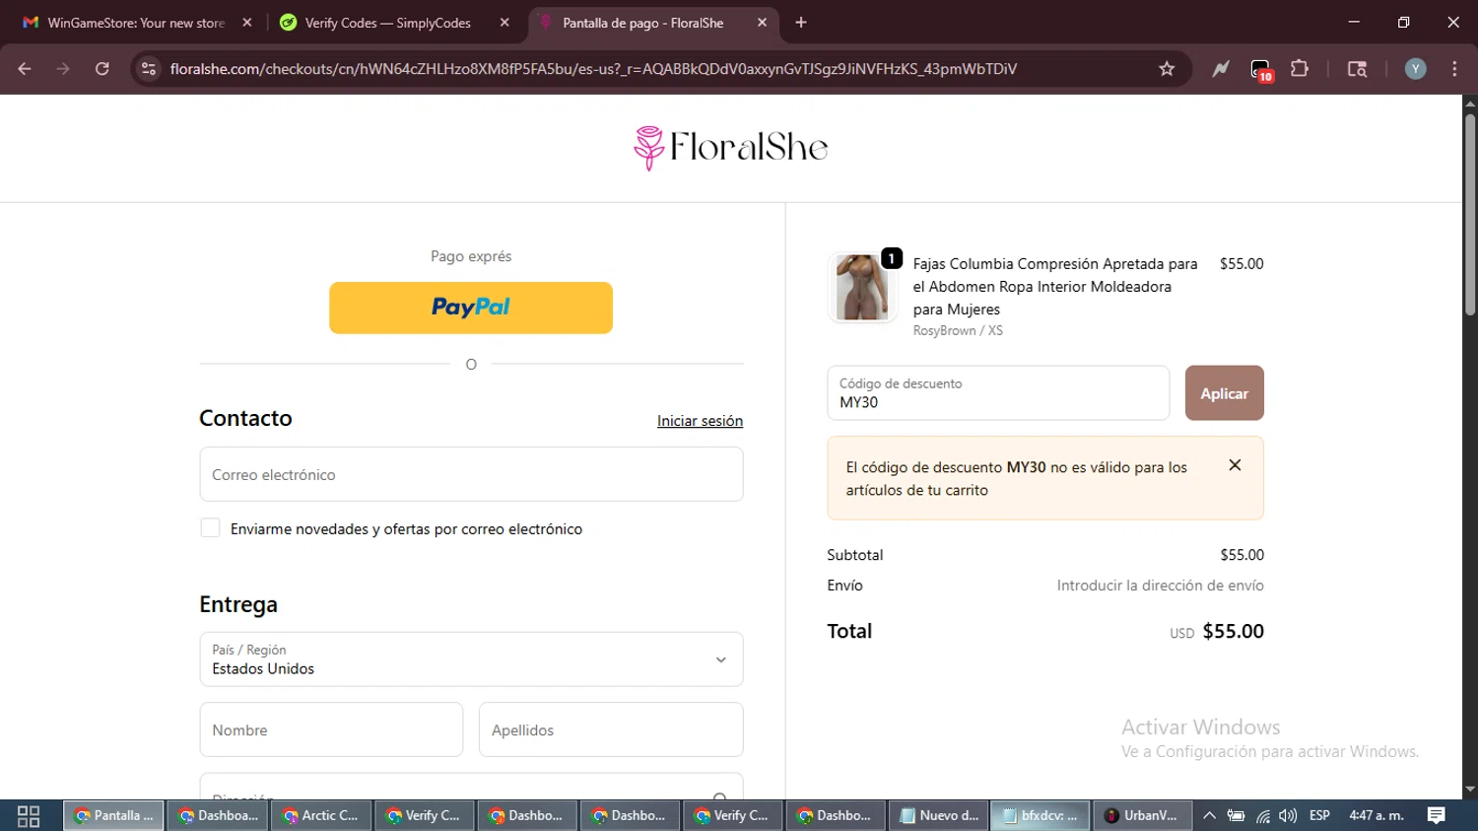
Task: Click the lightning-shaped extension icon
Action: pyautogui.click(x=1221, y=69)
